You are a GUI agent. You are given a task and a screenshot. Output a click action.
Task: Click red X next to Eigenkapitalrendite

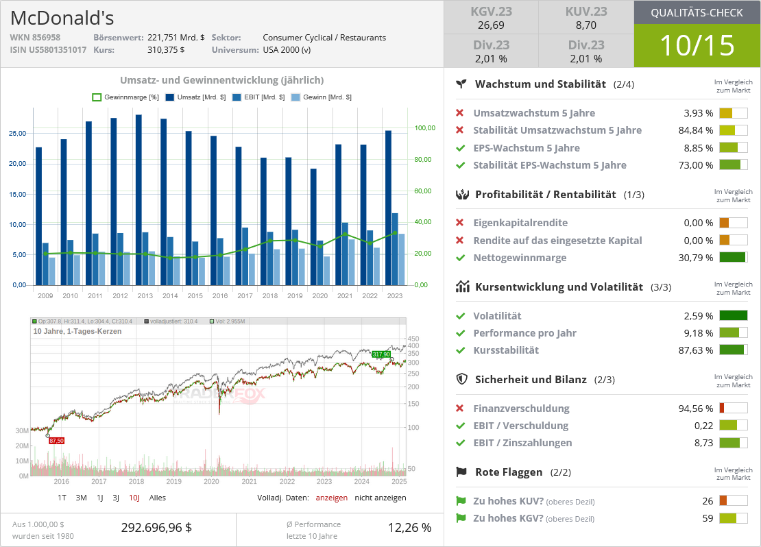459,222
